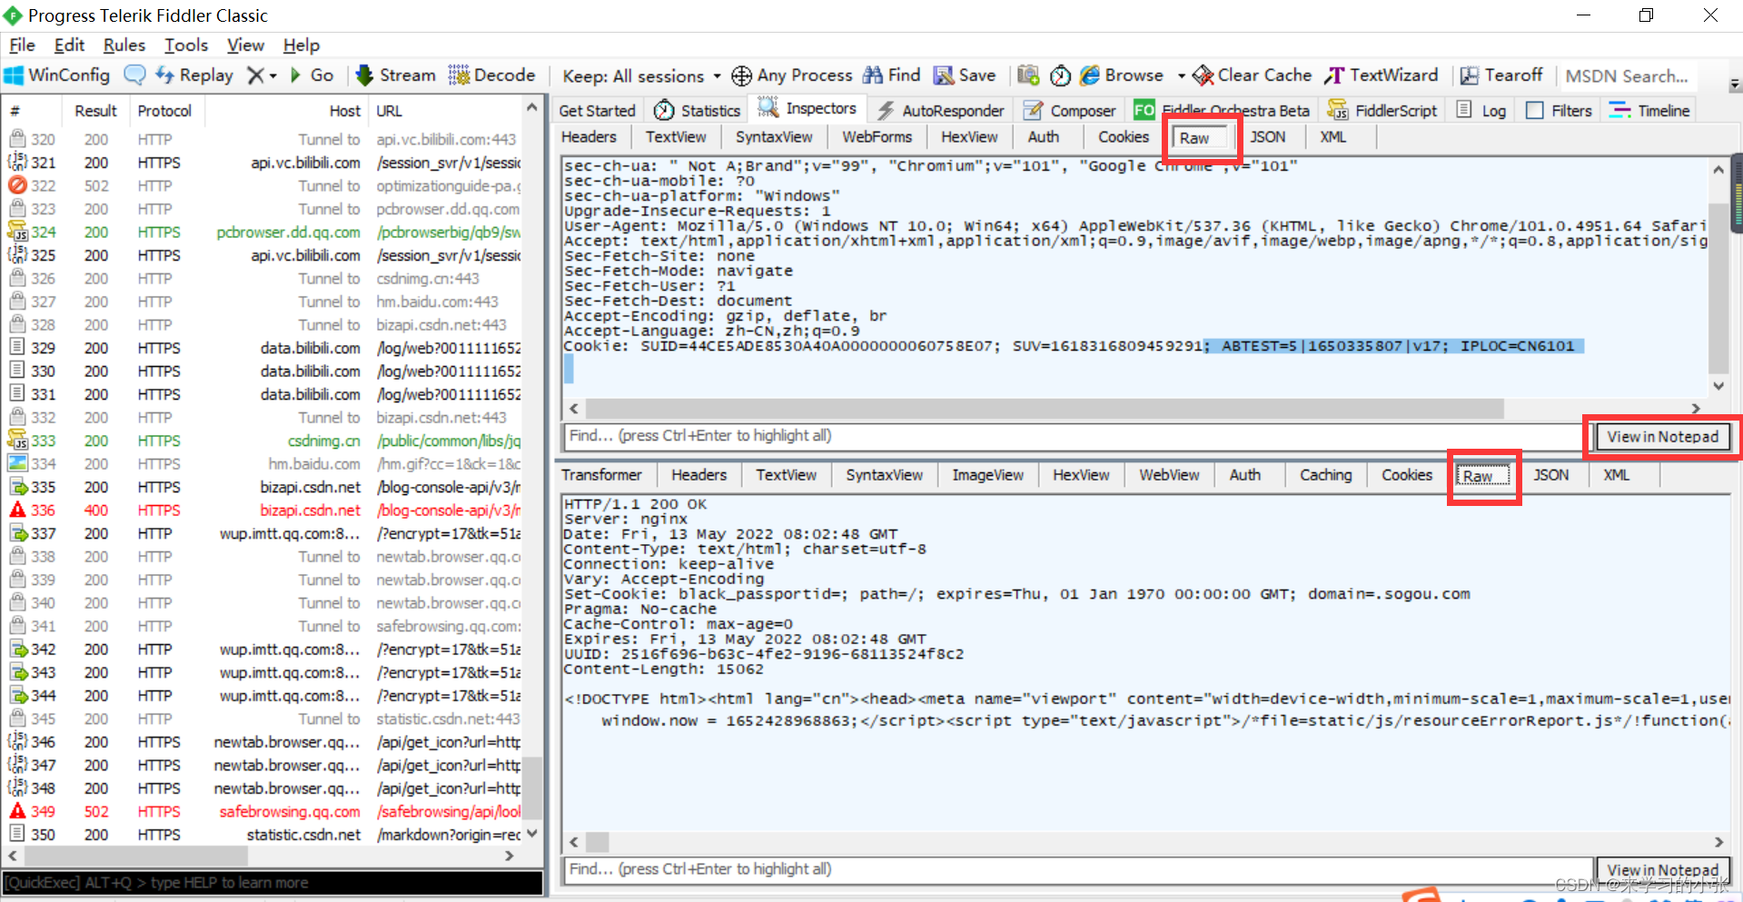Select response Caching tab
1743x902 pixels.
[x=1325, y=475]
